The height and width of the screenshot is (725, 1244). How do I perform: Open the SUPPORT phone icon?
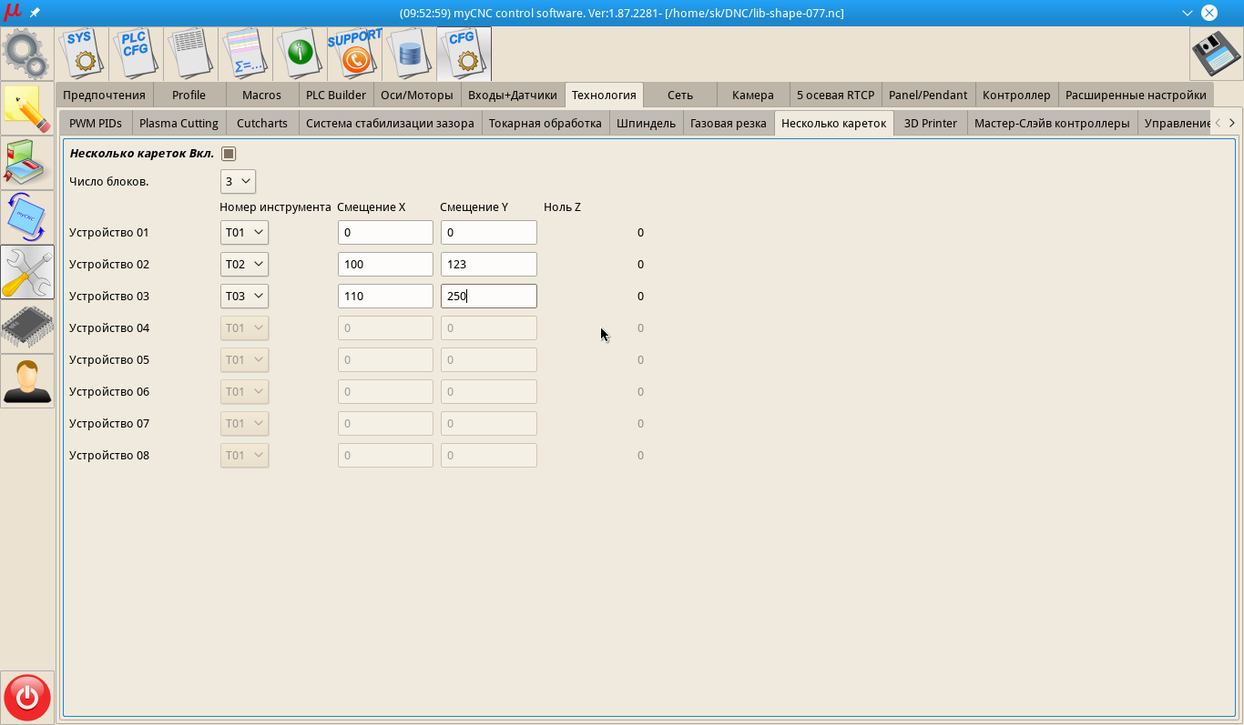(x=355, y=54)
